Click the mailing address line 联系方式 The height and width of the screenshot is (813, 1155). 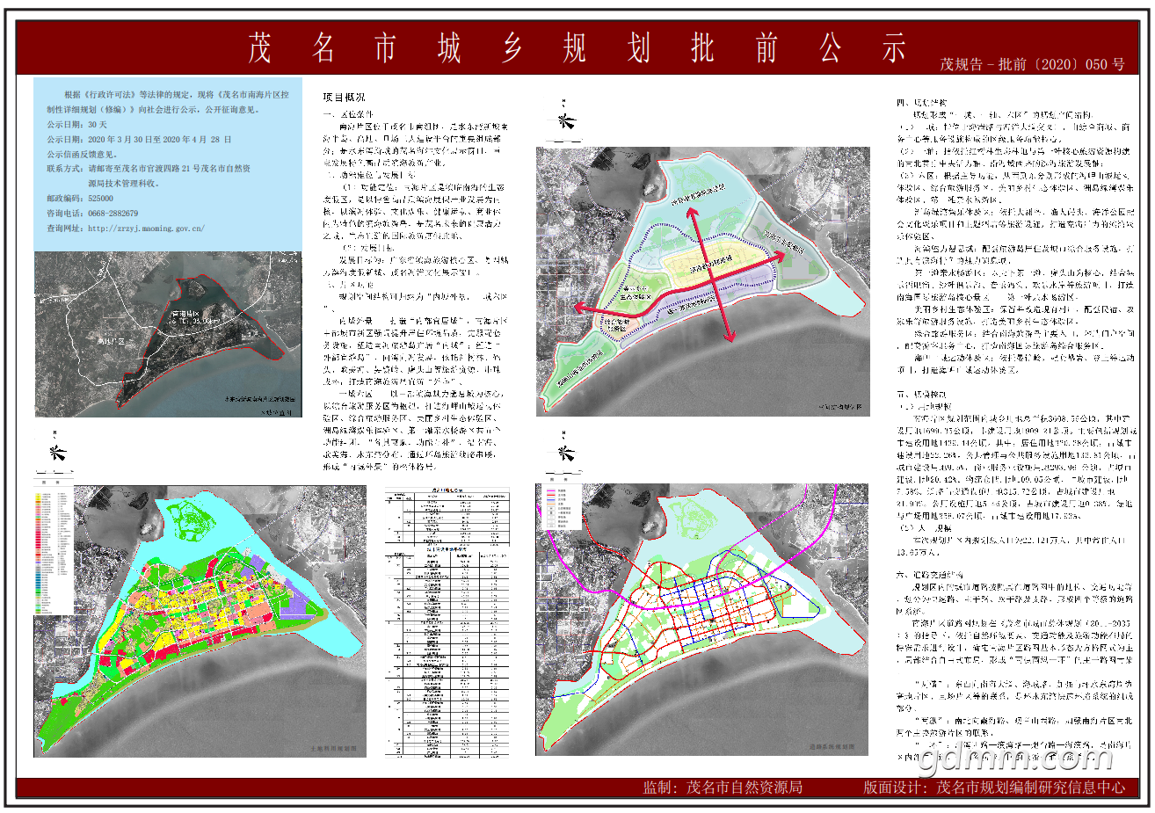click(149, 169)
